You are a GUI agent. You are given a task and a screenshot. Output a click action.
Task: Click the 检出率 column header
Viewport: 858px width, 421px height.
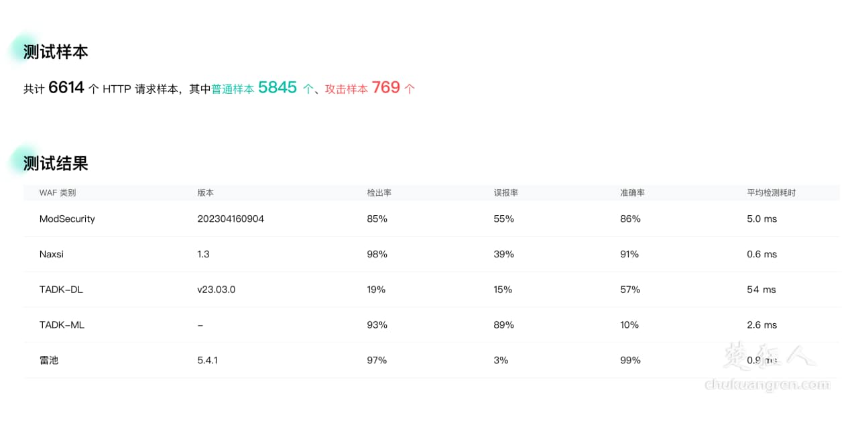(379, 193)
